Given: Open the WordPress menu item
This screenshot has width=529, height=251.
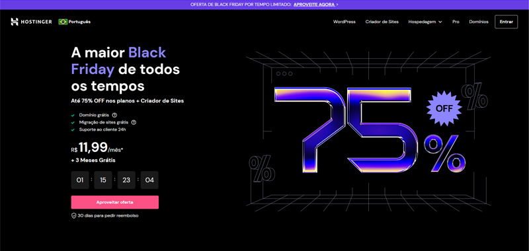Looking at the screenshot, I should click(x=344, y=22).
